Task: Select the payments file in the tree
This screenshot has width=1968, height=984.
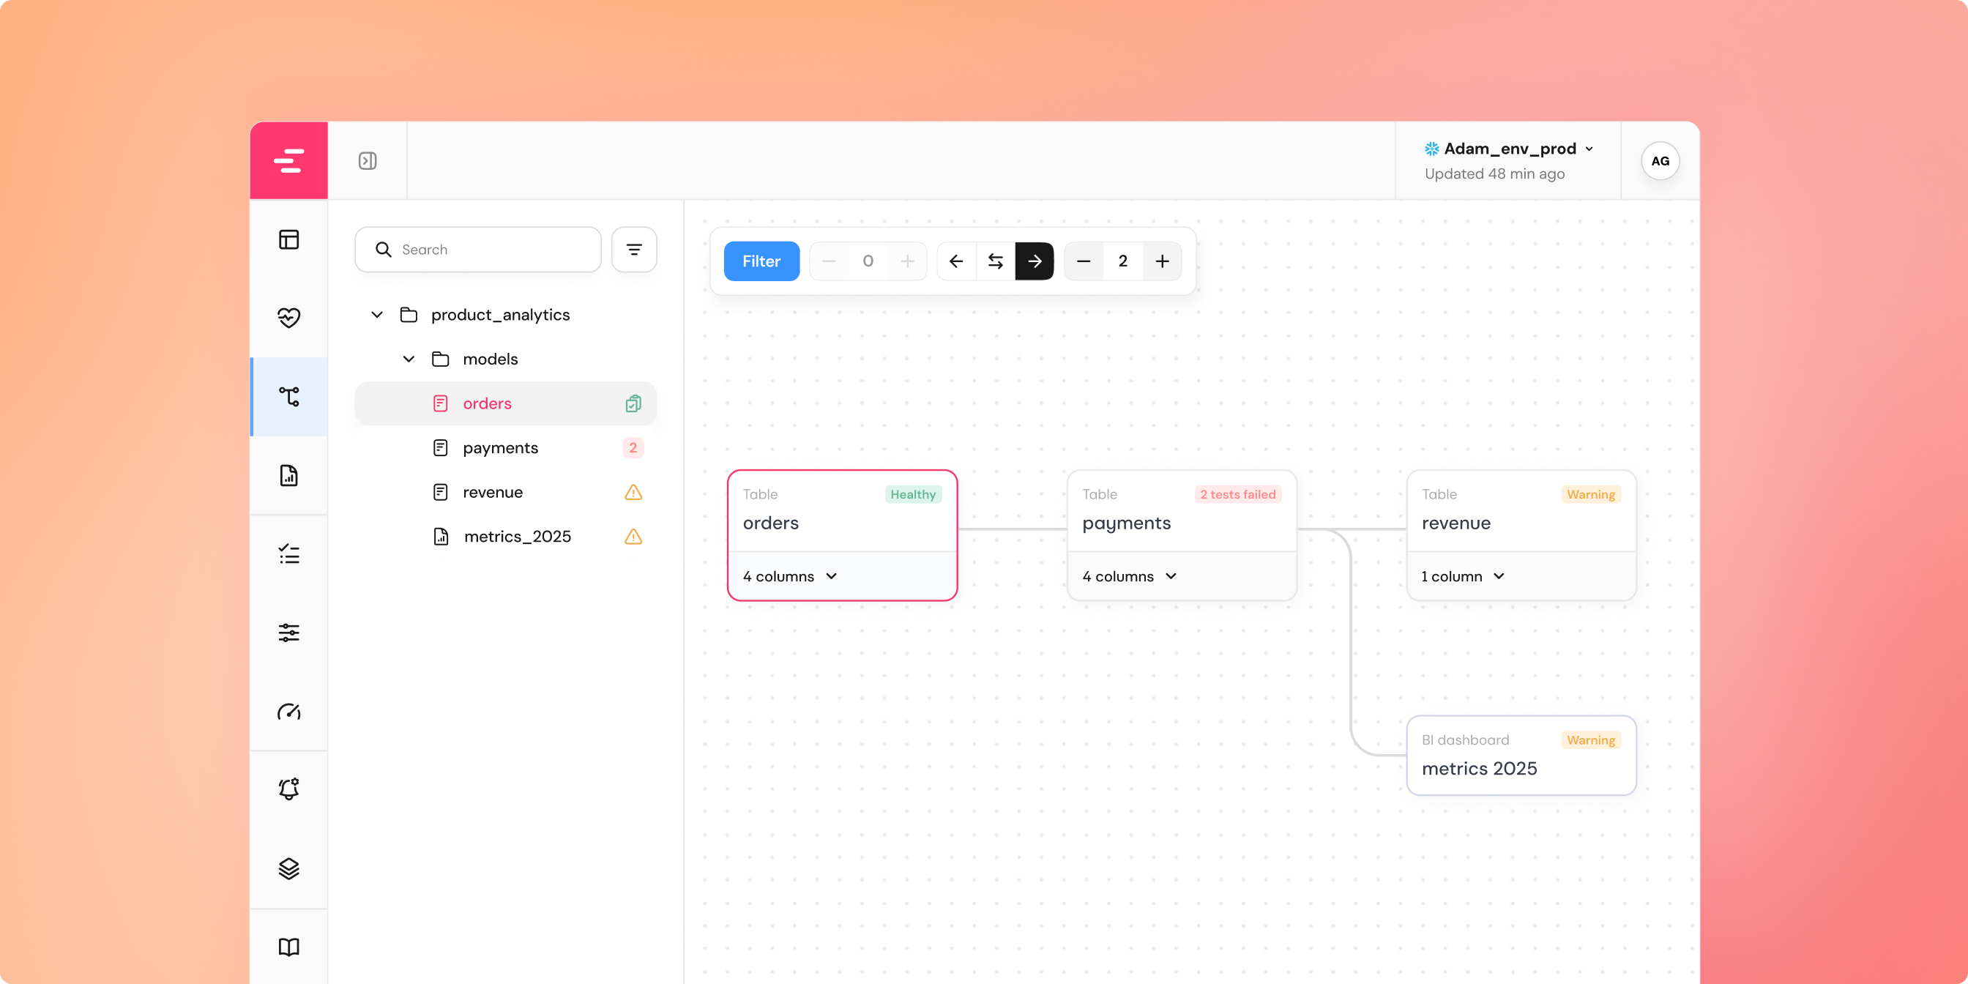Action: click(x=500, y=447)
